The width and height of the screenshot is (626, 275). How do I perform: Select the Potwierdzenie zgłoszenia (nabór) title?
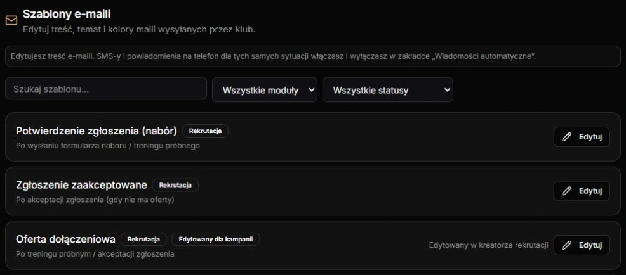pyautogui.click(x=97, y=131)
